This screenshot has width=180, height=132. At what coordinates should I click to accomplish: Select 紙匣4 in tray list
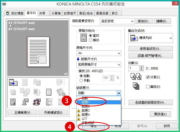99,115
